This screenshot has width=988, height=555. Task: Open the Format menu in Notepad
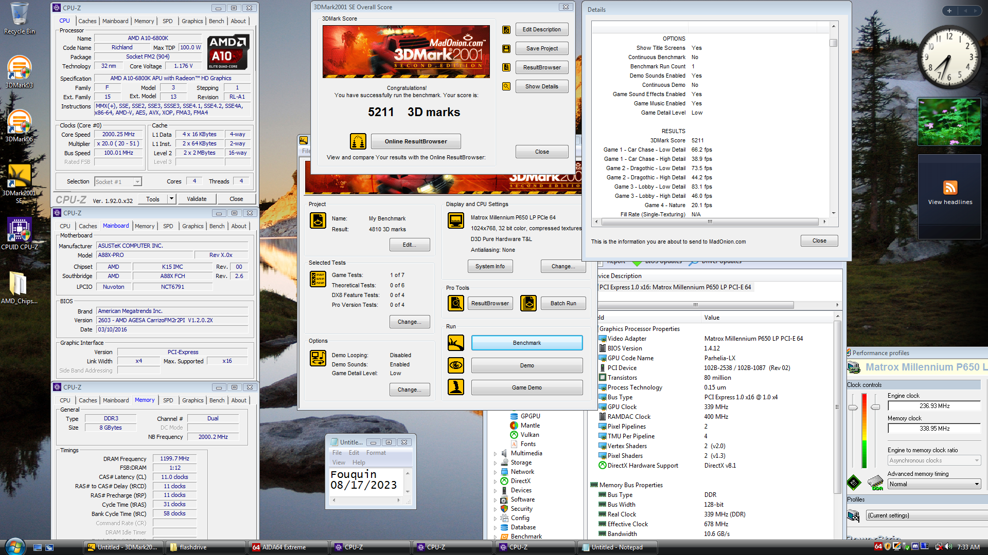coord(376,453)
